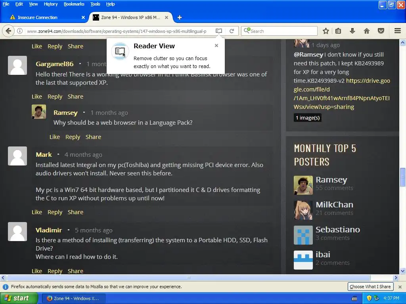Open the site information icon in URL bar
This screenshot has width=406, height=304.
pos(20,31)
